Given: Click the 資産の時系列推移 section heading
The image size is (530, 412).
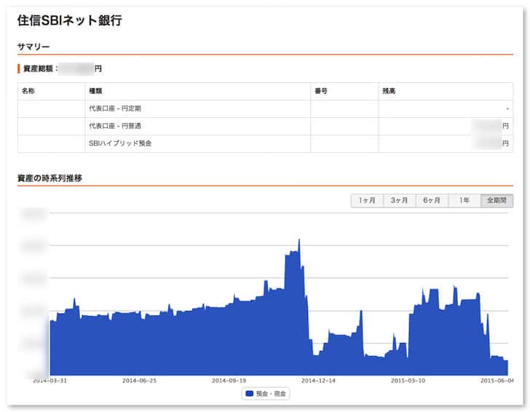Looking at the screenshot, I should [50, 178].
